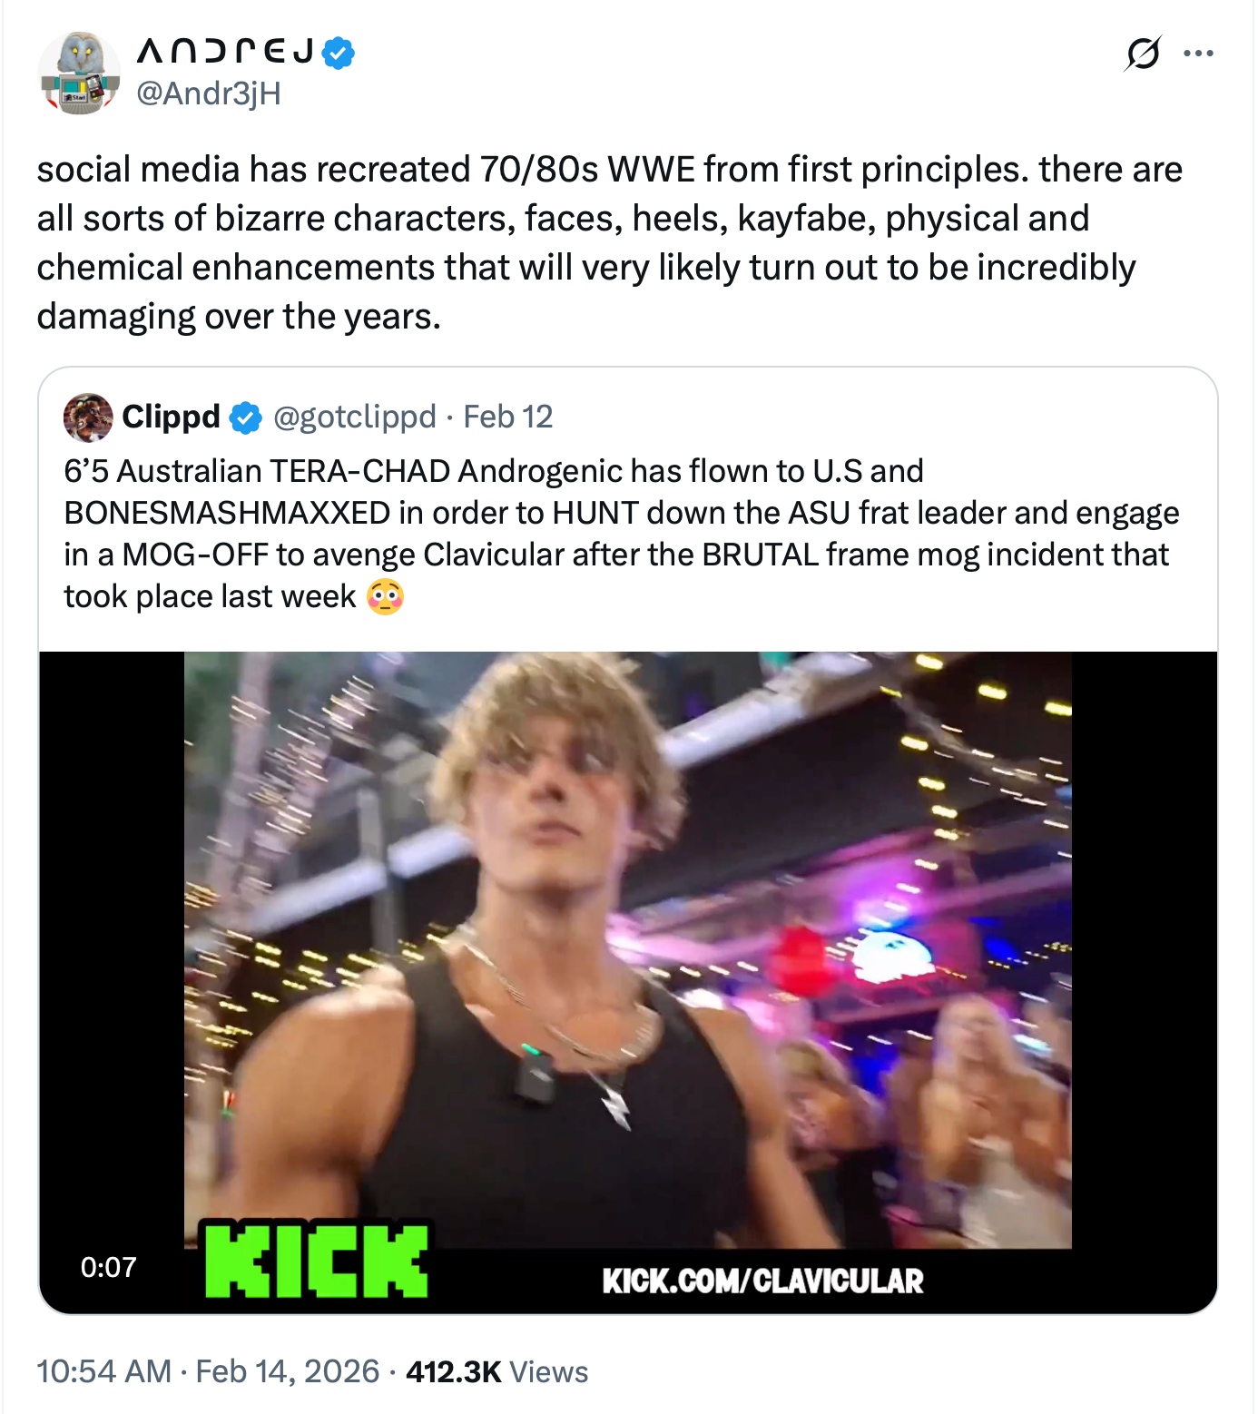
Task: Click the Clippd profile avatar
Action: 88,417
